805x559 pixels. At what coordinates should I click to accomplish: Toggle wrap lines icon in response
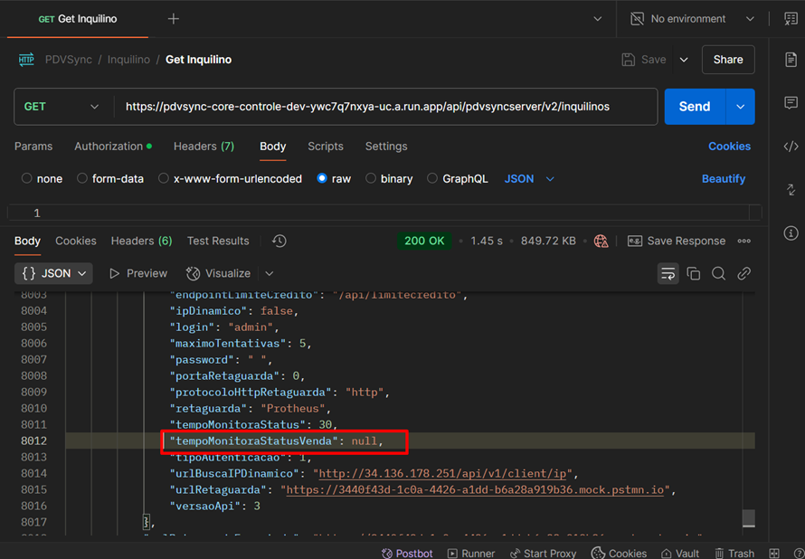coord(668,273)
